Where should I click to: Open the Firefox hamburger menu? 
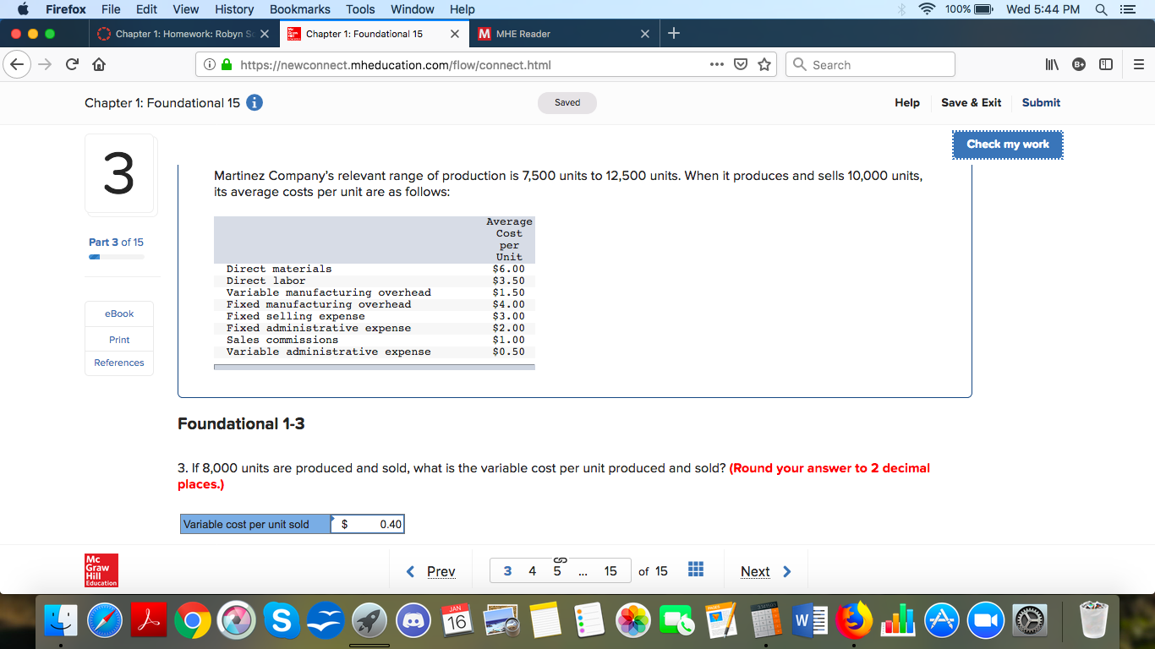(1138, 65)
